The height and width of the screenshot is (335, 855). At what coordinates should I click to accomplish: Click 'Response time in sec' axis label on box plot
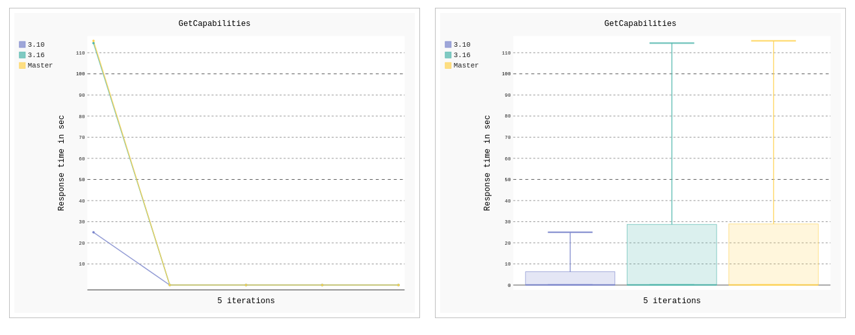coord(488,163)
